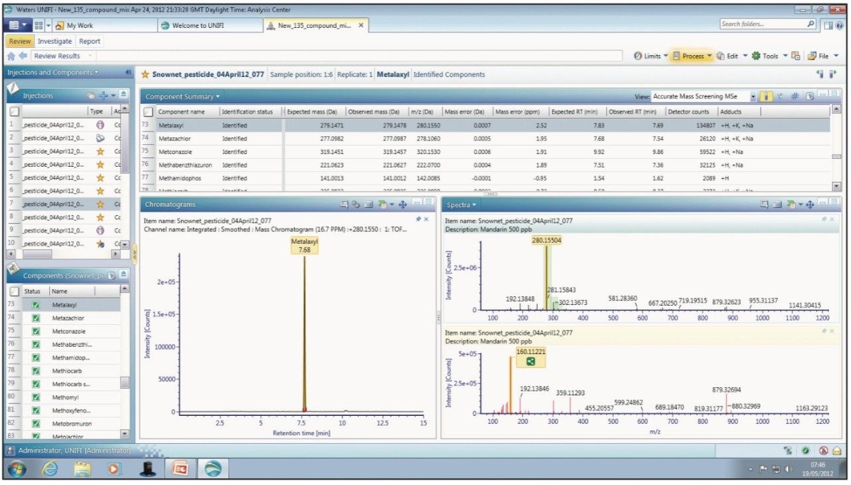This screenshot has width=851, height=485.
Task: Click the hash (#) icon in Component Summary
Action: (x=794, y=96)
